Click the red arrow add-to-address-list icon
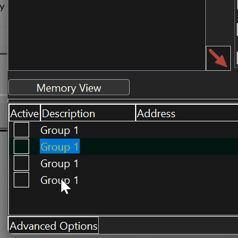 tap(218, 58)
